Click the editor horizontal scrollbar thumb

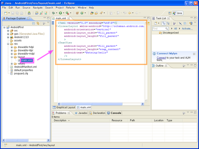tap(92, 104)
